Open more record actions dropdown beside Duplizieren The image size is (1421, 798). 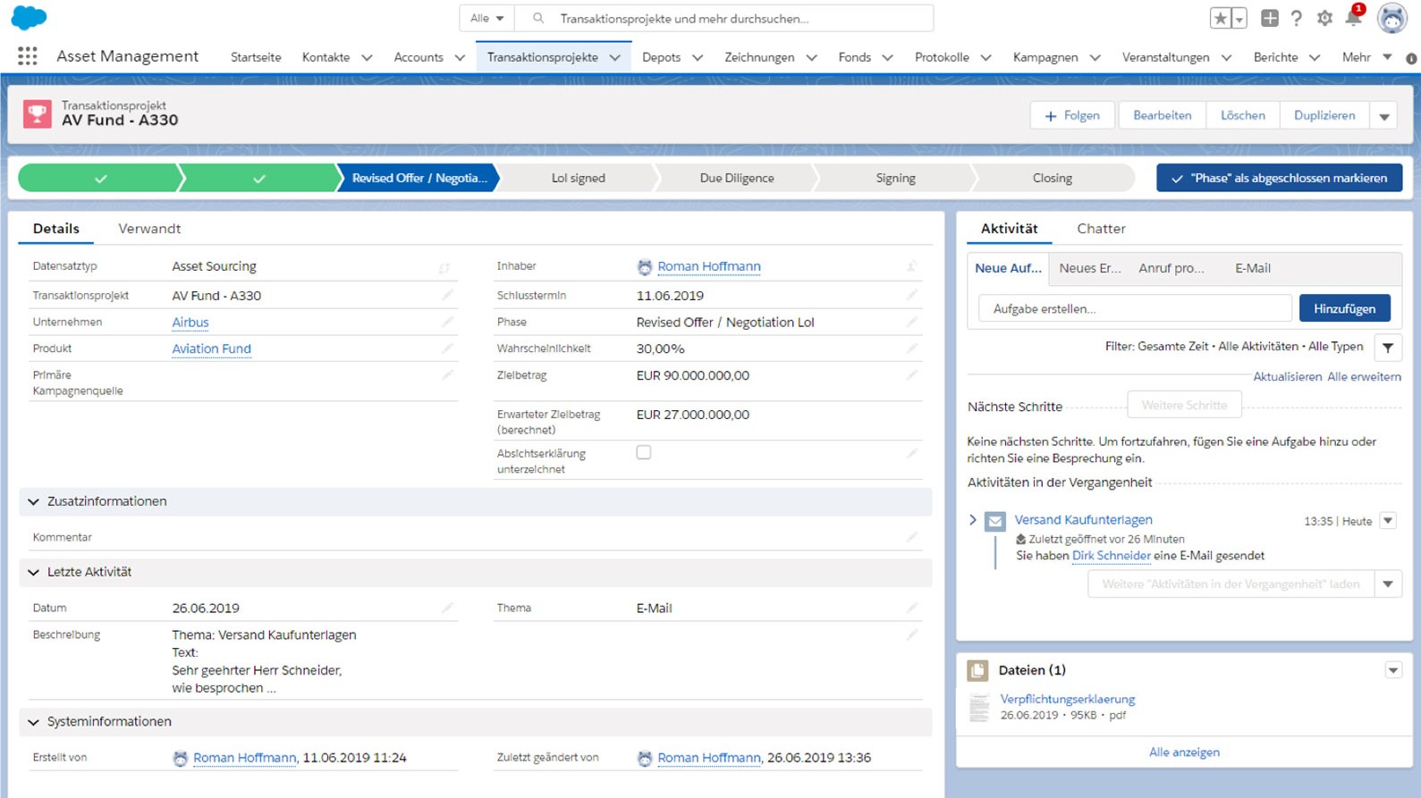[1384, 116]
